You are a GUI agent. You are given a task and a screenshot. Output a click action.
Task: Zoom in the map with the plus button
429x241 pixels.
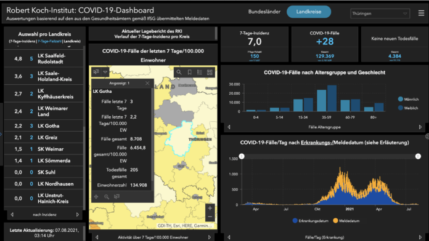210,208
